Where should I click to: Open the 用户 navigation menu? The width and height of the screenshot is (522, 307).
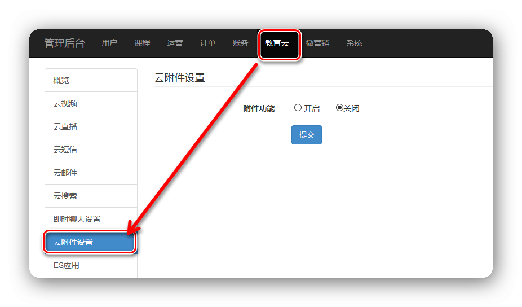pos(109,43)
